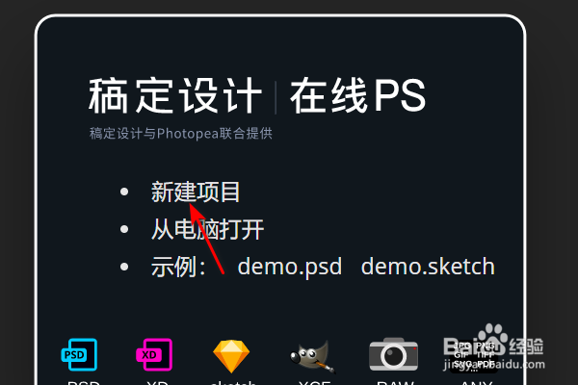Click the blue PSD file format icon
The width and height of the screenshot is (578, 385).
(x=79, y=354)
